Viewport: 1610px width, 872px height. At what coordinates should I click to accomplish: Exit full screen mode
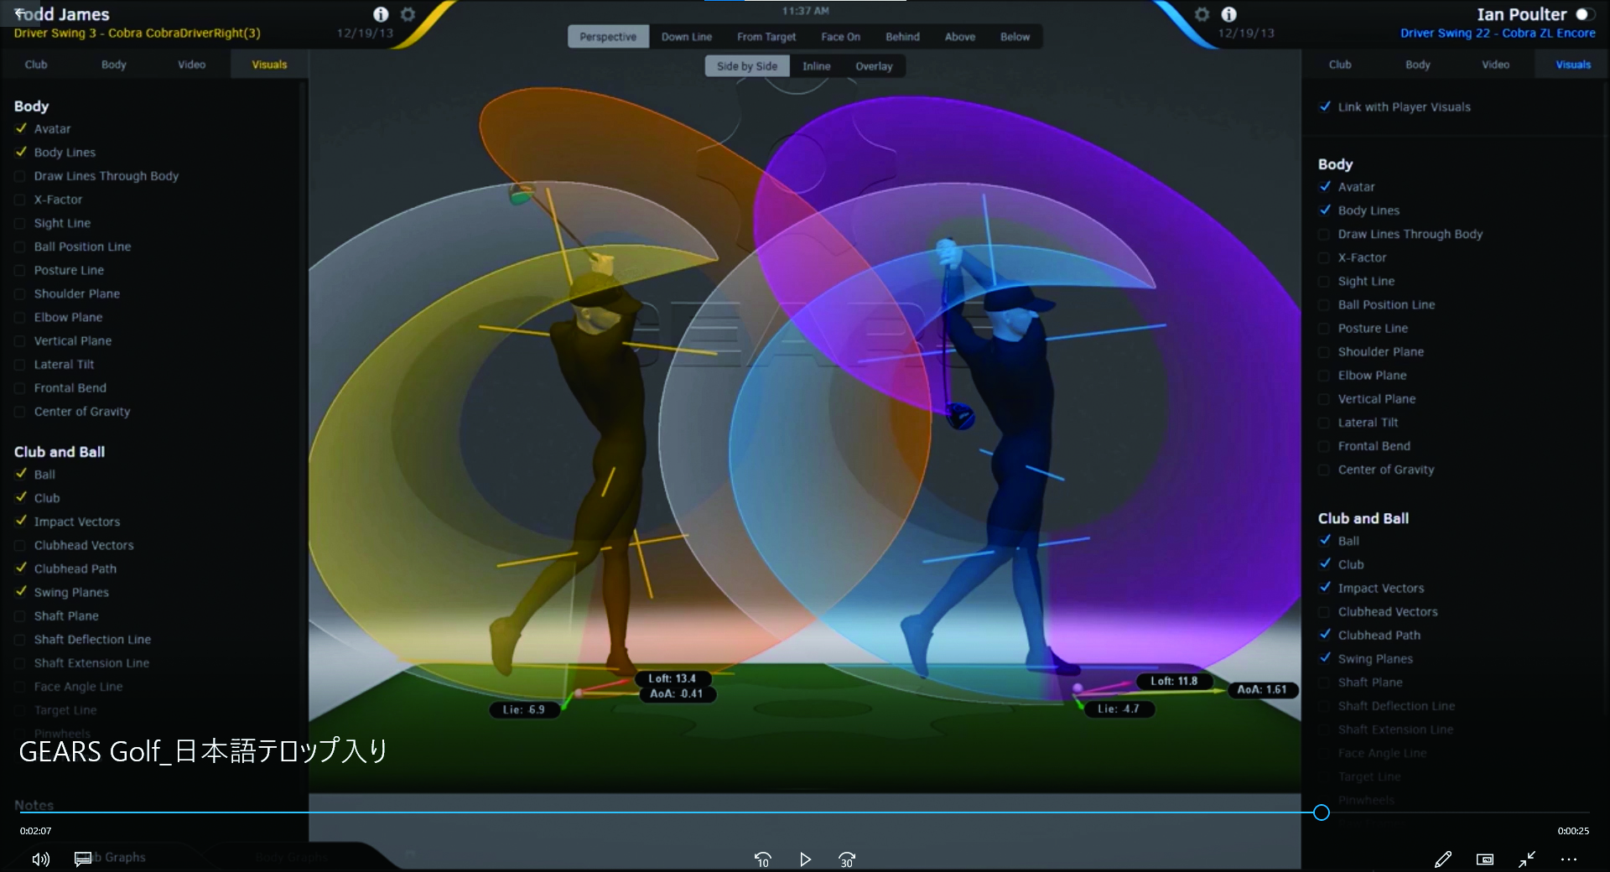click(1527, 859)
